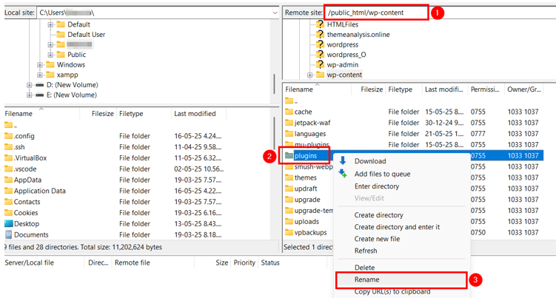Click the D: drive icon
556x298 pixels.
pyautogui.click(x=39, y=85)
